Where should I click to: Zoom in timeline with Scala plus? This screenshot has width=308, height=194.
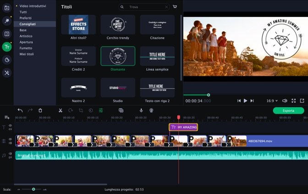click(x=45, y=189)
